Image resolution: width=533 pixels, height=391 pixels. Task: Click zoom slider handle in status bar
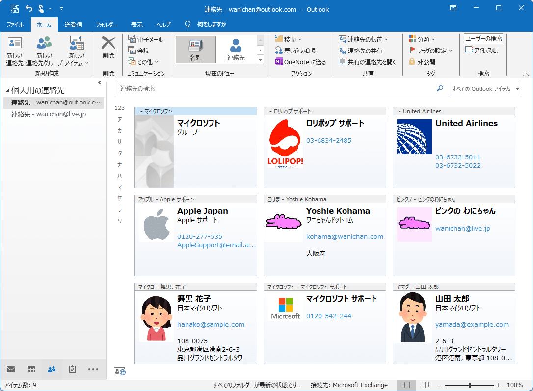point(470,385)
